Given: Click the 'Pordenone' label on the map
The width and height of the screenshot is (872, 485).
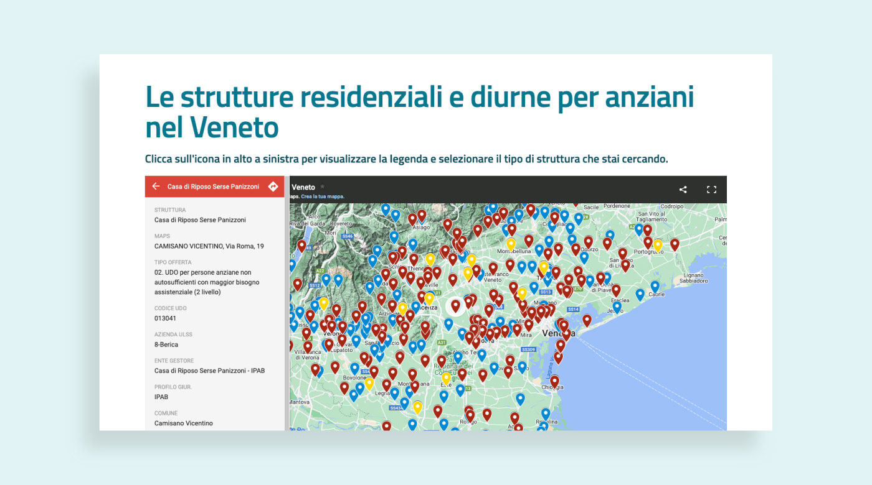Looking at the screenshot, I should coord(617,206).
